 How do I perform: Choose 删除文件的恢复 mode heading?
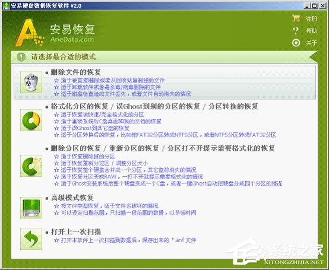(x=76, y=72)
